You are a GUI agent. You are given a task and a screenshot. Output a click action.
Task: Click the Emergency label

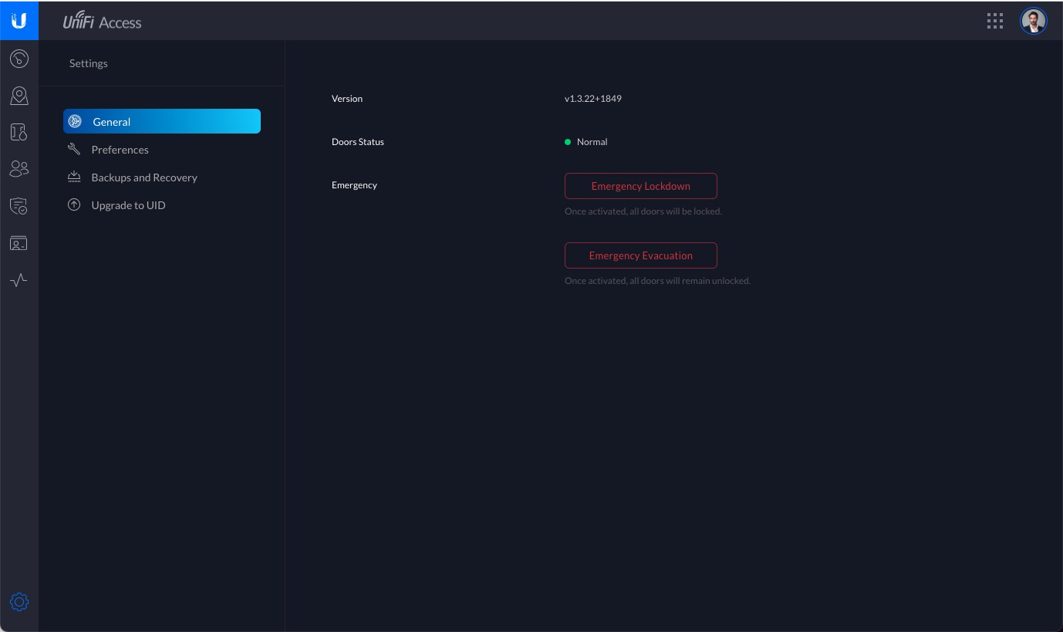click(354, 185)
